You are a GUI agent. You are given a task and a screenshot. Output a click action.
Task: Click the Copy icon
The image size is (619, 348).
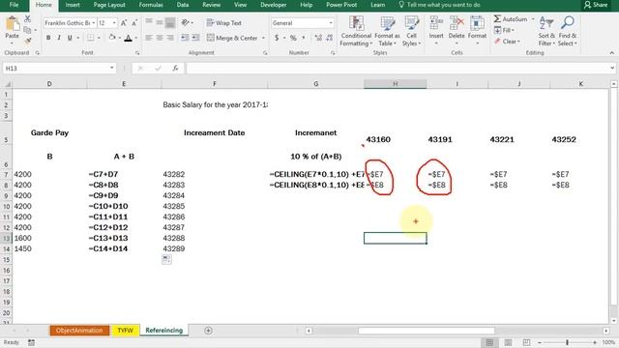27,30
